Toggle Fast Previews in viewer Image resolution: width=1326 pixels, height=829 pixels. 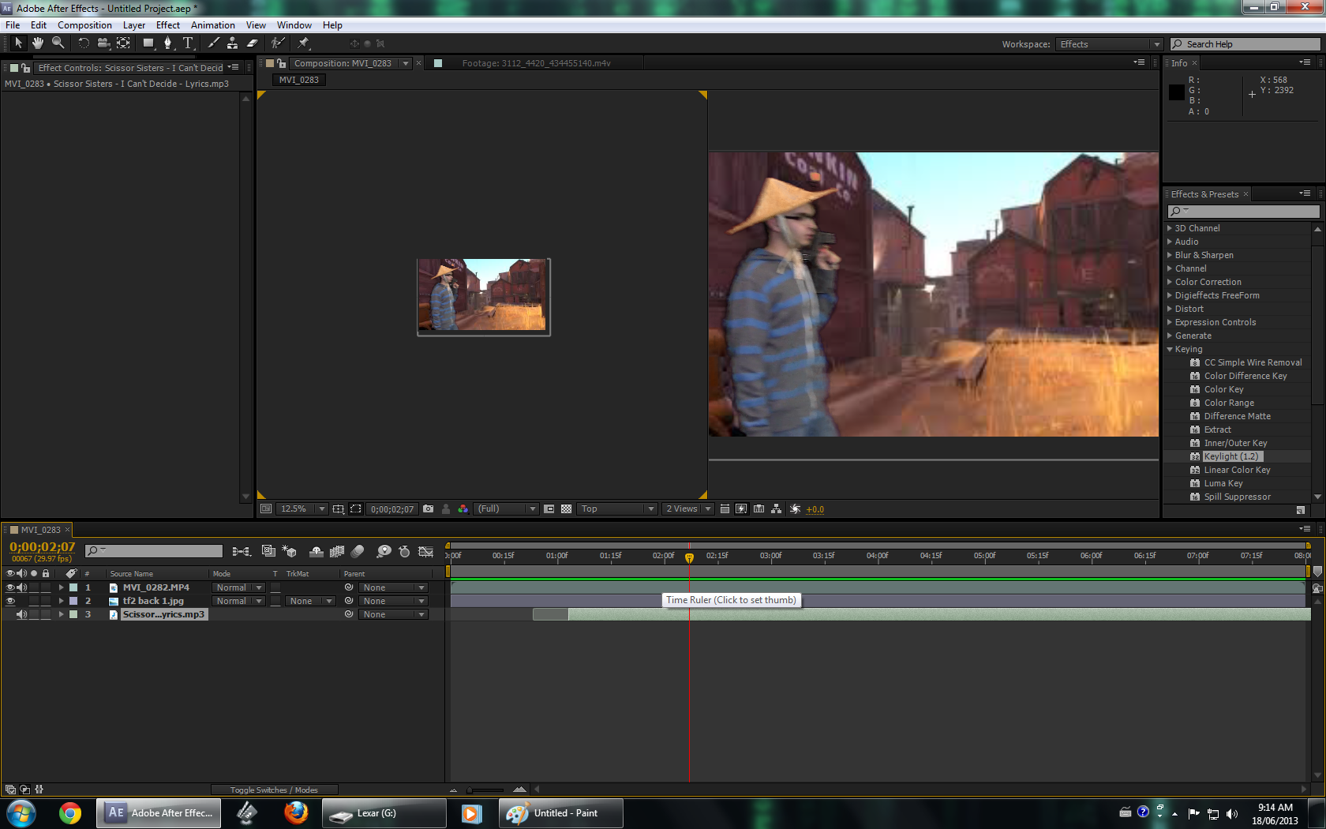pos(741,509)
